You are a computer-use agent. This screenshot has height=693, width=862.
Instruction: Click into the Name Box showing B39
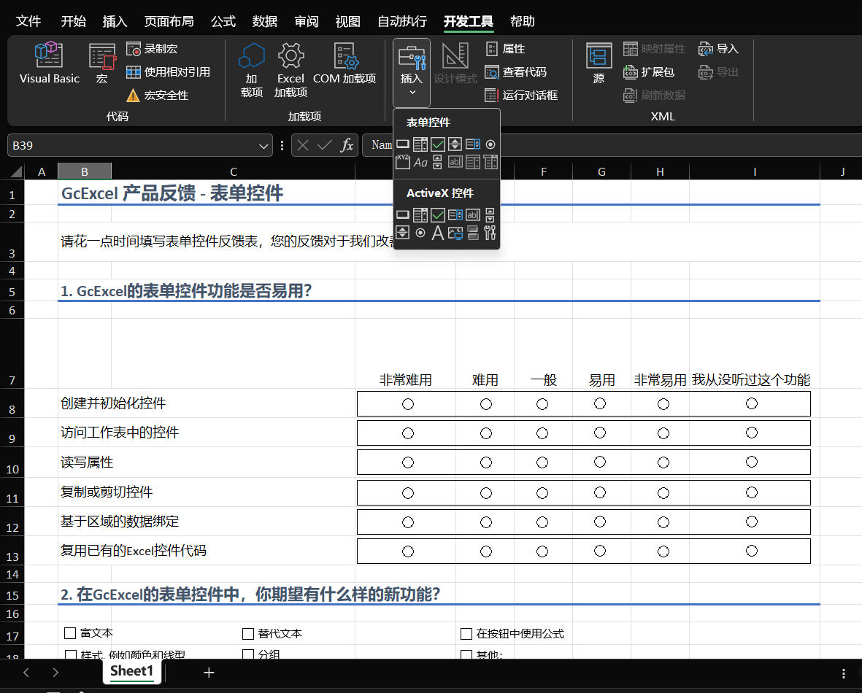132,146
